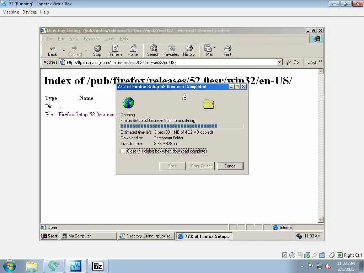364x273 pixels.
Task: Click the guest Start button
Action: [x=49, y=236]
